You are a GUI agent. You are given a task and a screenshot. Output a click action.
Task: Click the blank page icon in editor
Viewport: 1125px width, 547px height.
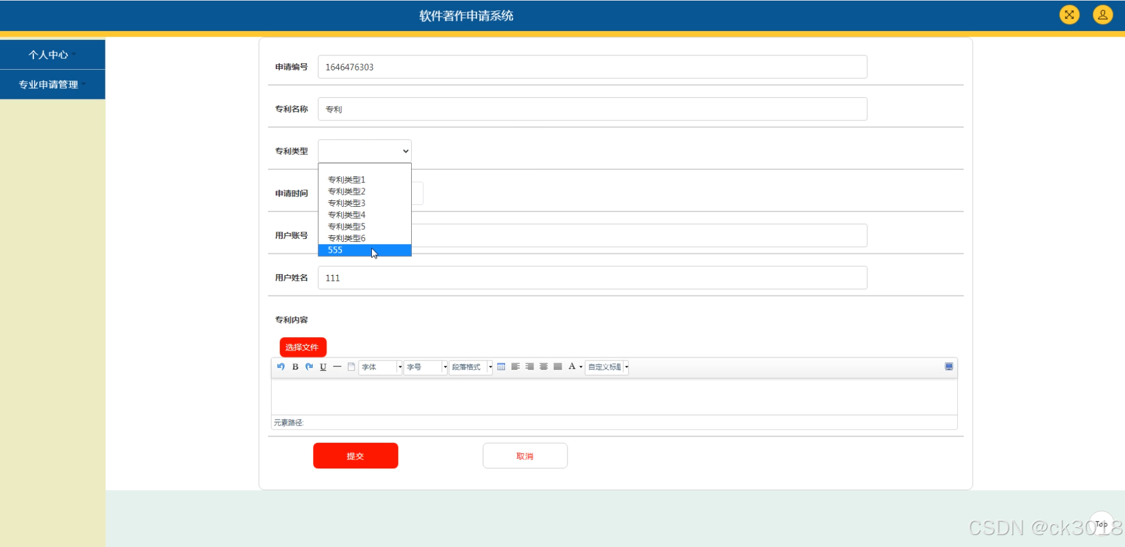coord(351,366)
